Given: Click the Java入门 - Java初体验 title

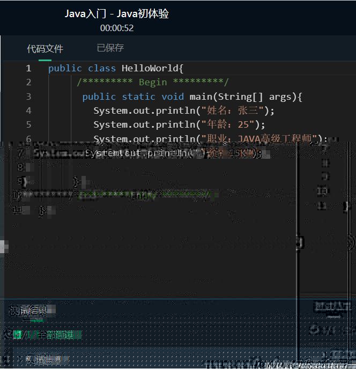Looking at the screenshot, I should pyautogui.click(x=116, y=14).
